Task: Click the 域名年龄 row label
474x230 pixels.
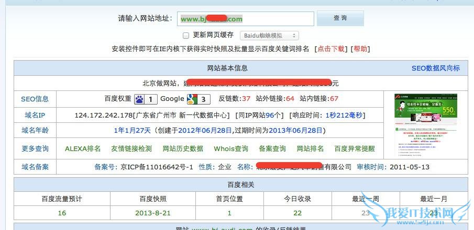Action: (x=35, y=131)
